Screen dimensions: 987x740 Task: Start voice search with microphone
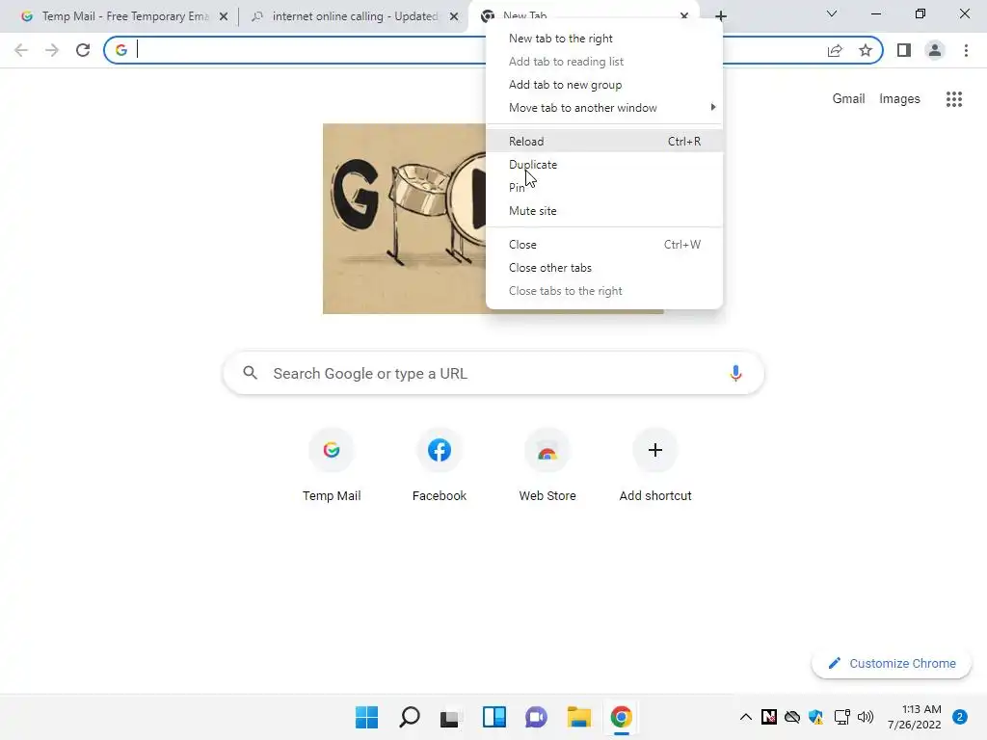(x=735, y=373)
